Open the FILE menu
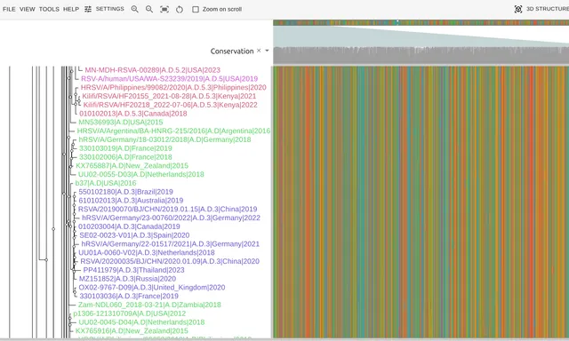The image size is (569, 341). 9,9
